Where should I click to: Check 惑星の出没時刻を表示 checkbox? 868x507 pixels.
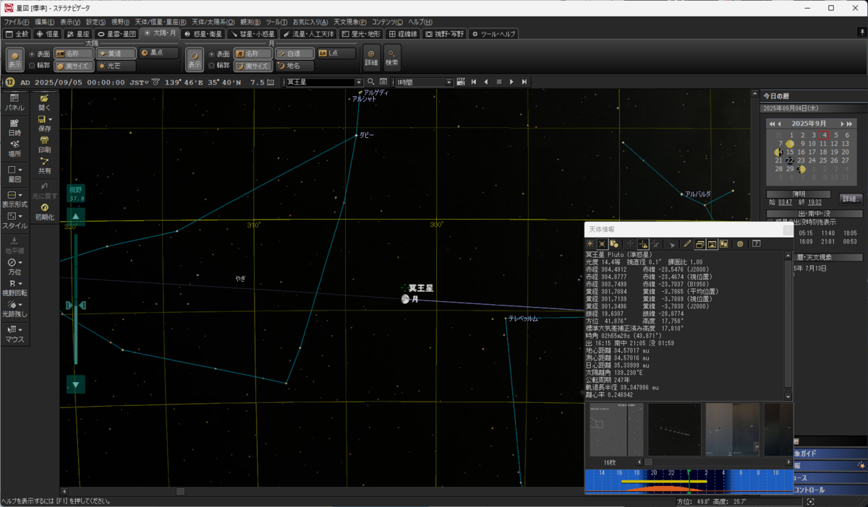(x=770, y=222)
